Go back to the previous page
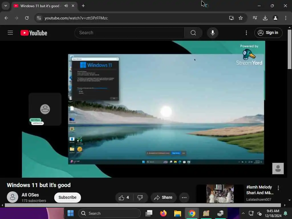Screen dimensions: 292x219 pos(6,18)
